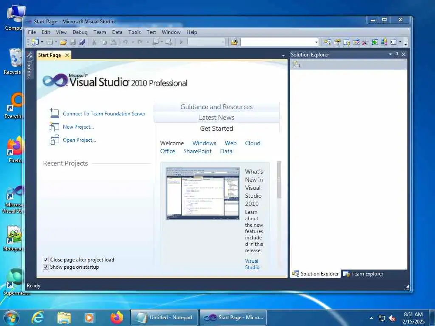
Task: Switch to the Team Explorer tab
Action: (x=363, y=274)
